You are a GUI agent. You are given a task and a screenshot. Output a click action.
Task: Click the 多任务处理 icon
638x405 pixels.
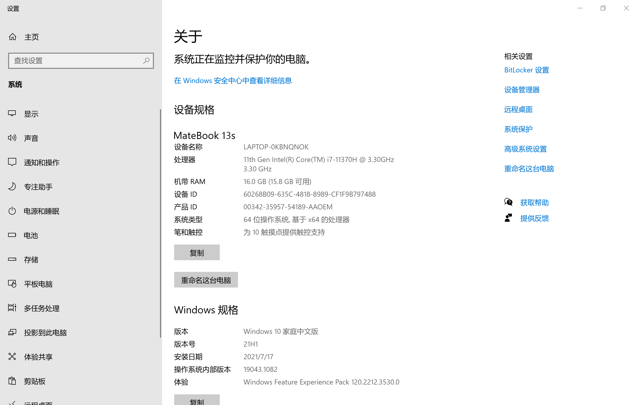(12, 308)
